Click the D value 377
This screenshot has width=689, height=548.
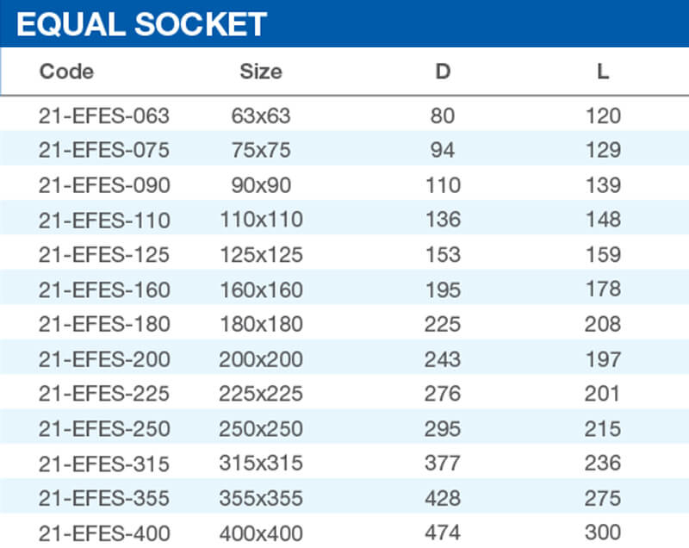pyautogui.click(x=443, y=464)
